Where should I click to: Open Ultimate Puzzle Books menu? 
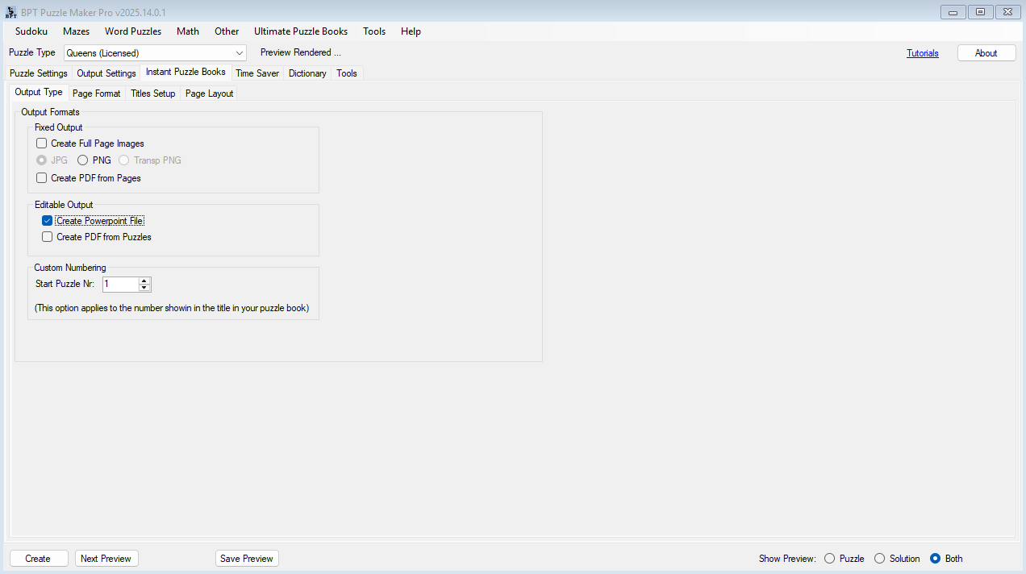click(x=301, y=31)
